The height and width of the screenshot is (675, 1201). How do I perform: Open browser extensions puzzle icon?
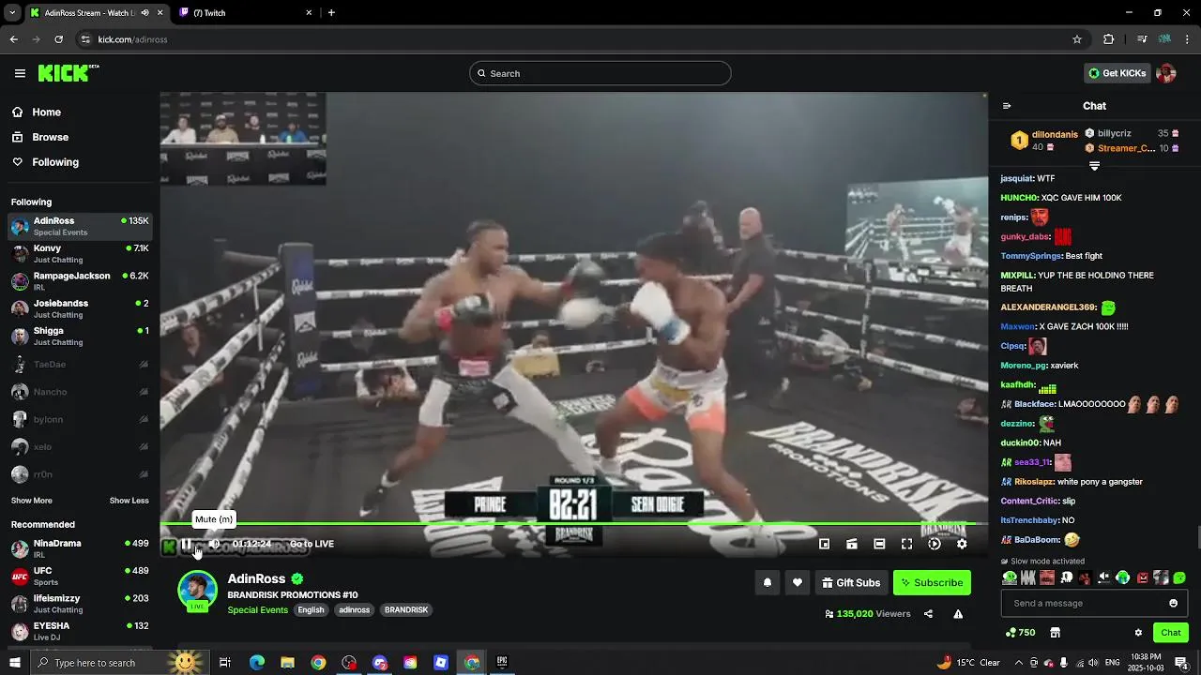(x=1108, y=39)
